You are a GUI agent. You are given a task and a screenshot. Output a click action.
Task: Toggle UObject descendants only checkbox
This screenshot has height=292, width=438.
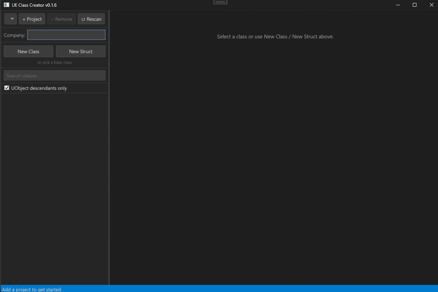coord(7,88)
